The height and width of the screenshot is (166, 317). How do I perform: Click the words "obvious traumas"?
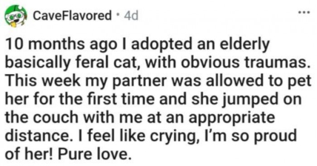click(246, 62)
